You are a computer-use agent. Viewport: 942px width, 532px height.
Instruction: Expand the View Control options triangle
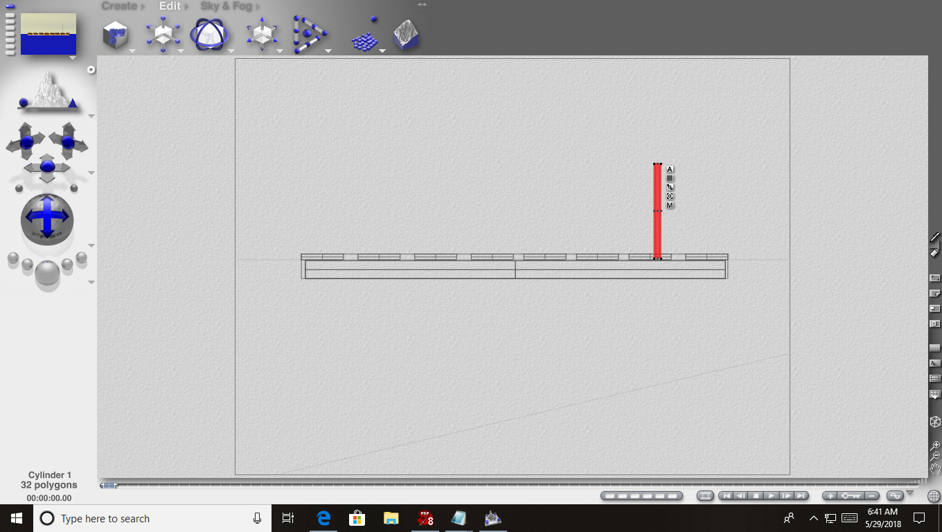tap(91, 116)
